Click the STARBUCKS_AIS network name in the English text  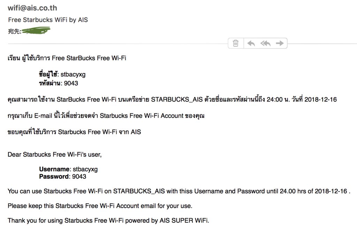139,191
